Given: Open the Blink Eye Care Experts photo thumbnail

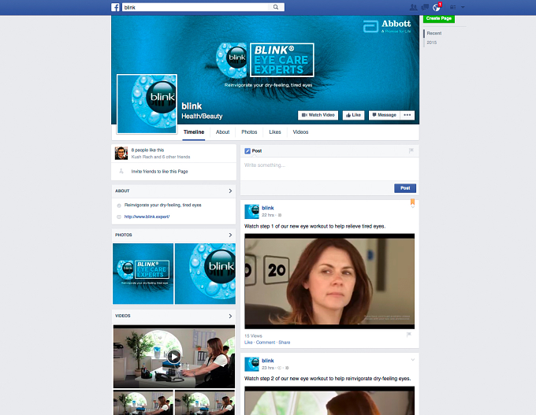Looking at the screenshot, I should [143, 273].
